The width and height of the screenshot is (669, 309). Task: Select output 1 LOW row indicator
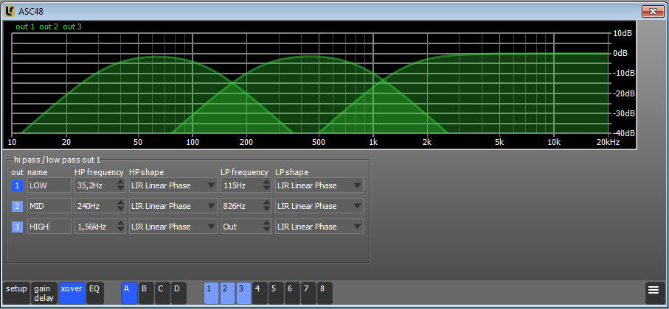click(17, 185)
